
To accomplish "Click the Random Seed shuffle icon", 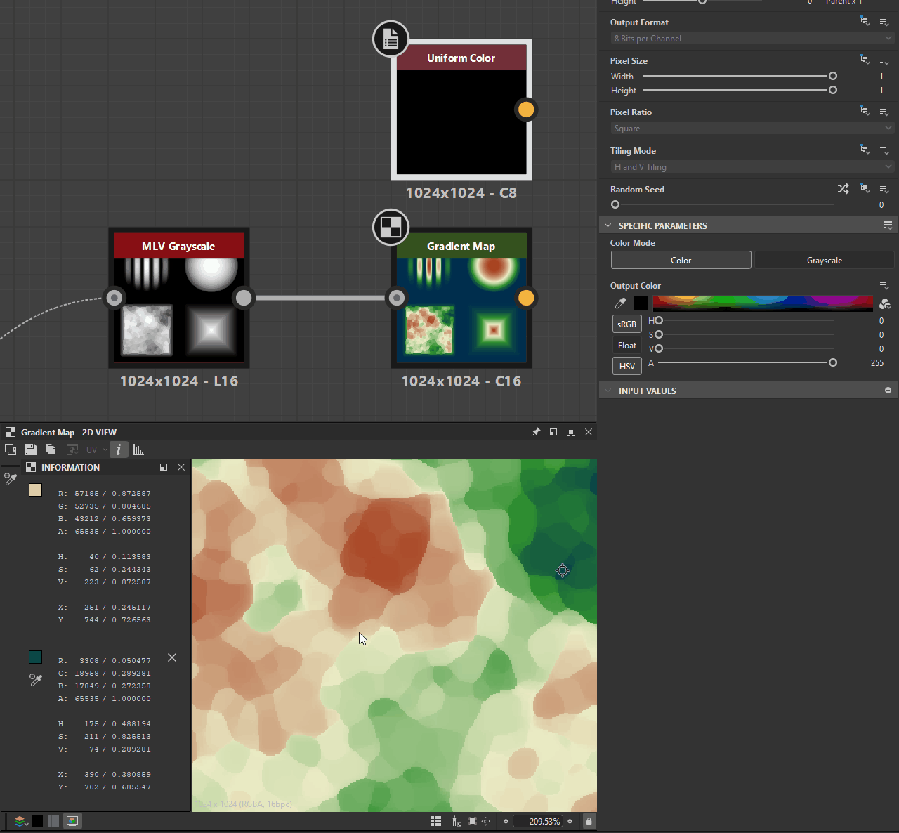I will [843, 189].
